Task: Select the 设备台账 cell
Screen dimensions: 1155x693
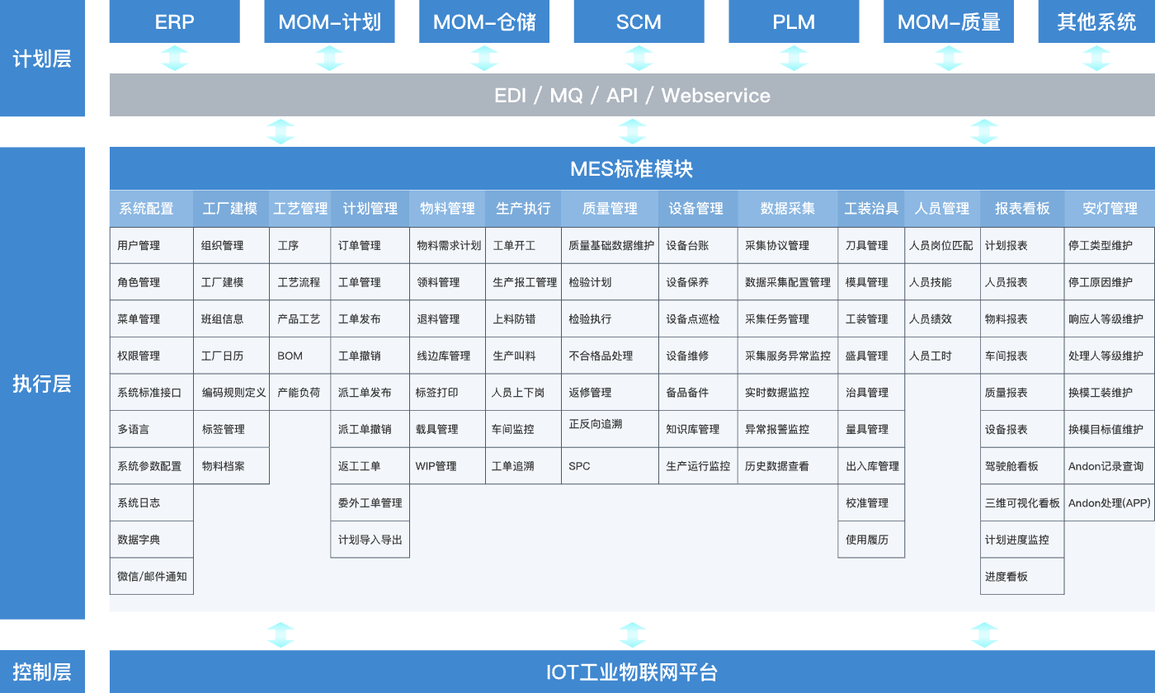Action: (x=698, y=246)
